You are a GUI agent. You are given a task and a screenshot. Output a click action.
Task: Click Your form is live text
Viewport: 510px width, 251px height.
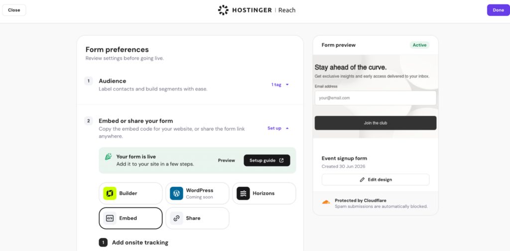[136, 157]
